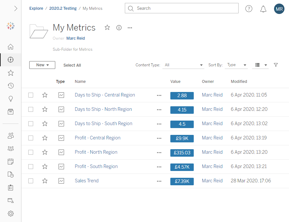The image size is (289, 222).
Task: Open the Content Type dropdown
Action: [184, 65]
